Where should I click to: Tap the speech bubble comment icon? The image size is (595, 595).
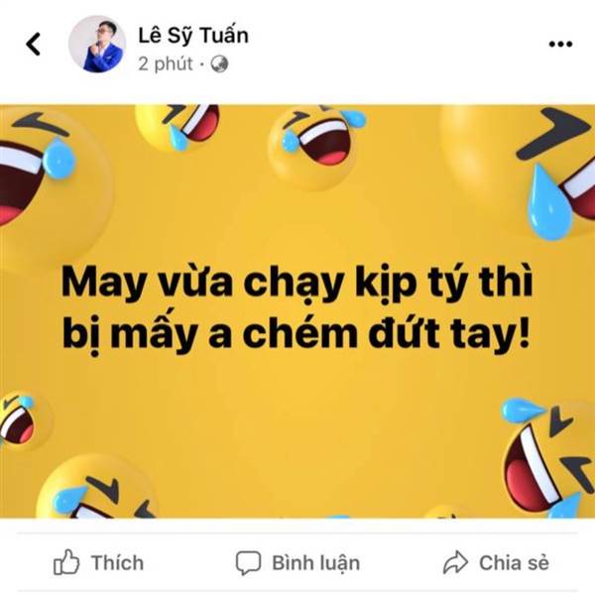point(248,562)
